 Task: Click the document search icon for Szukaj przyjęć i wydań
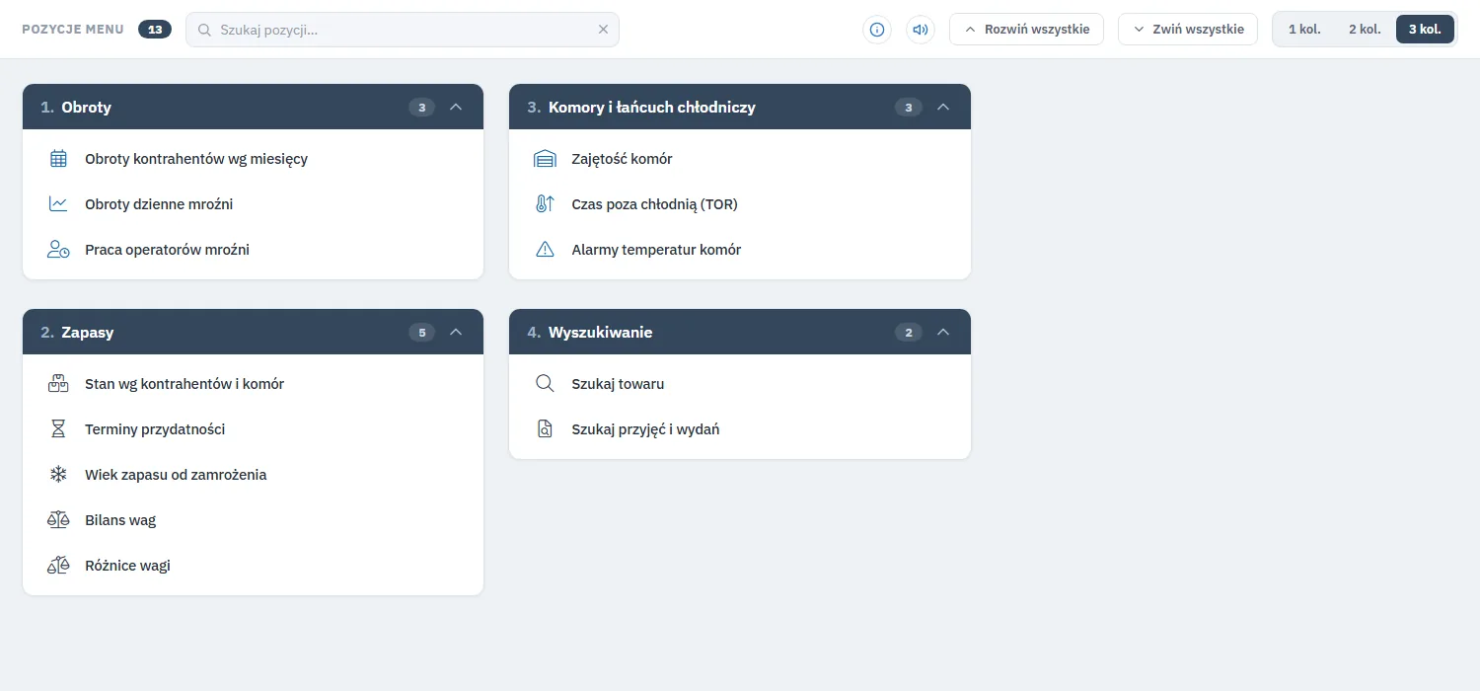(x=545, y=429)
